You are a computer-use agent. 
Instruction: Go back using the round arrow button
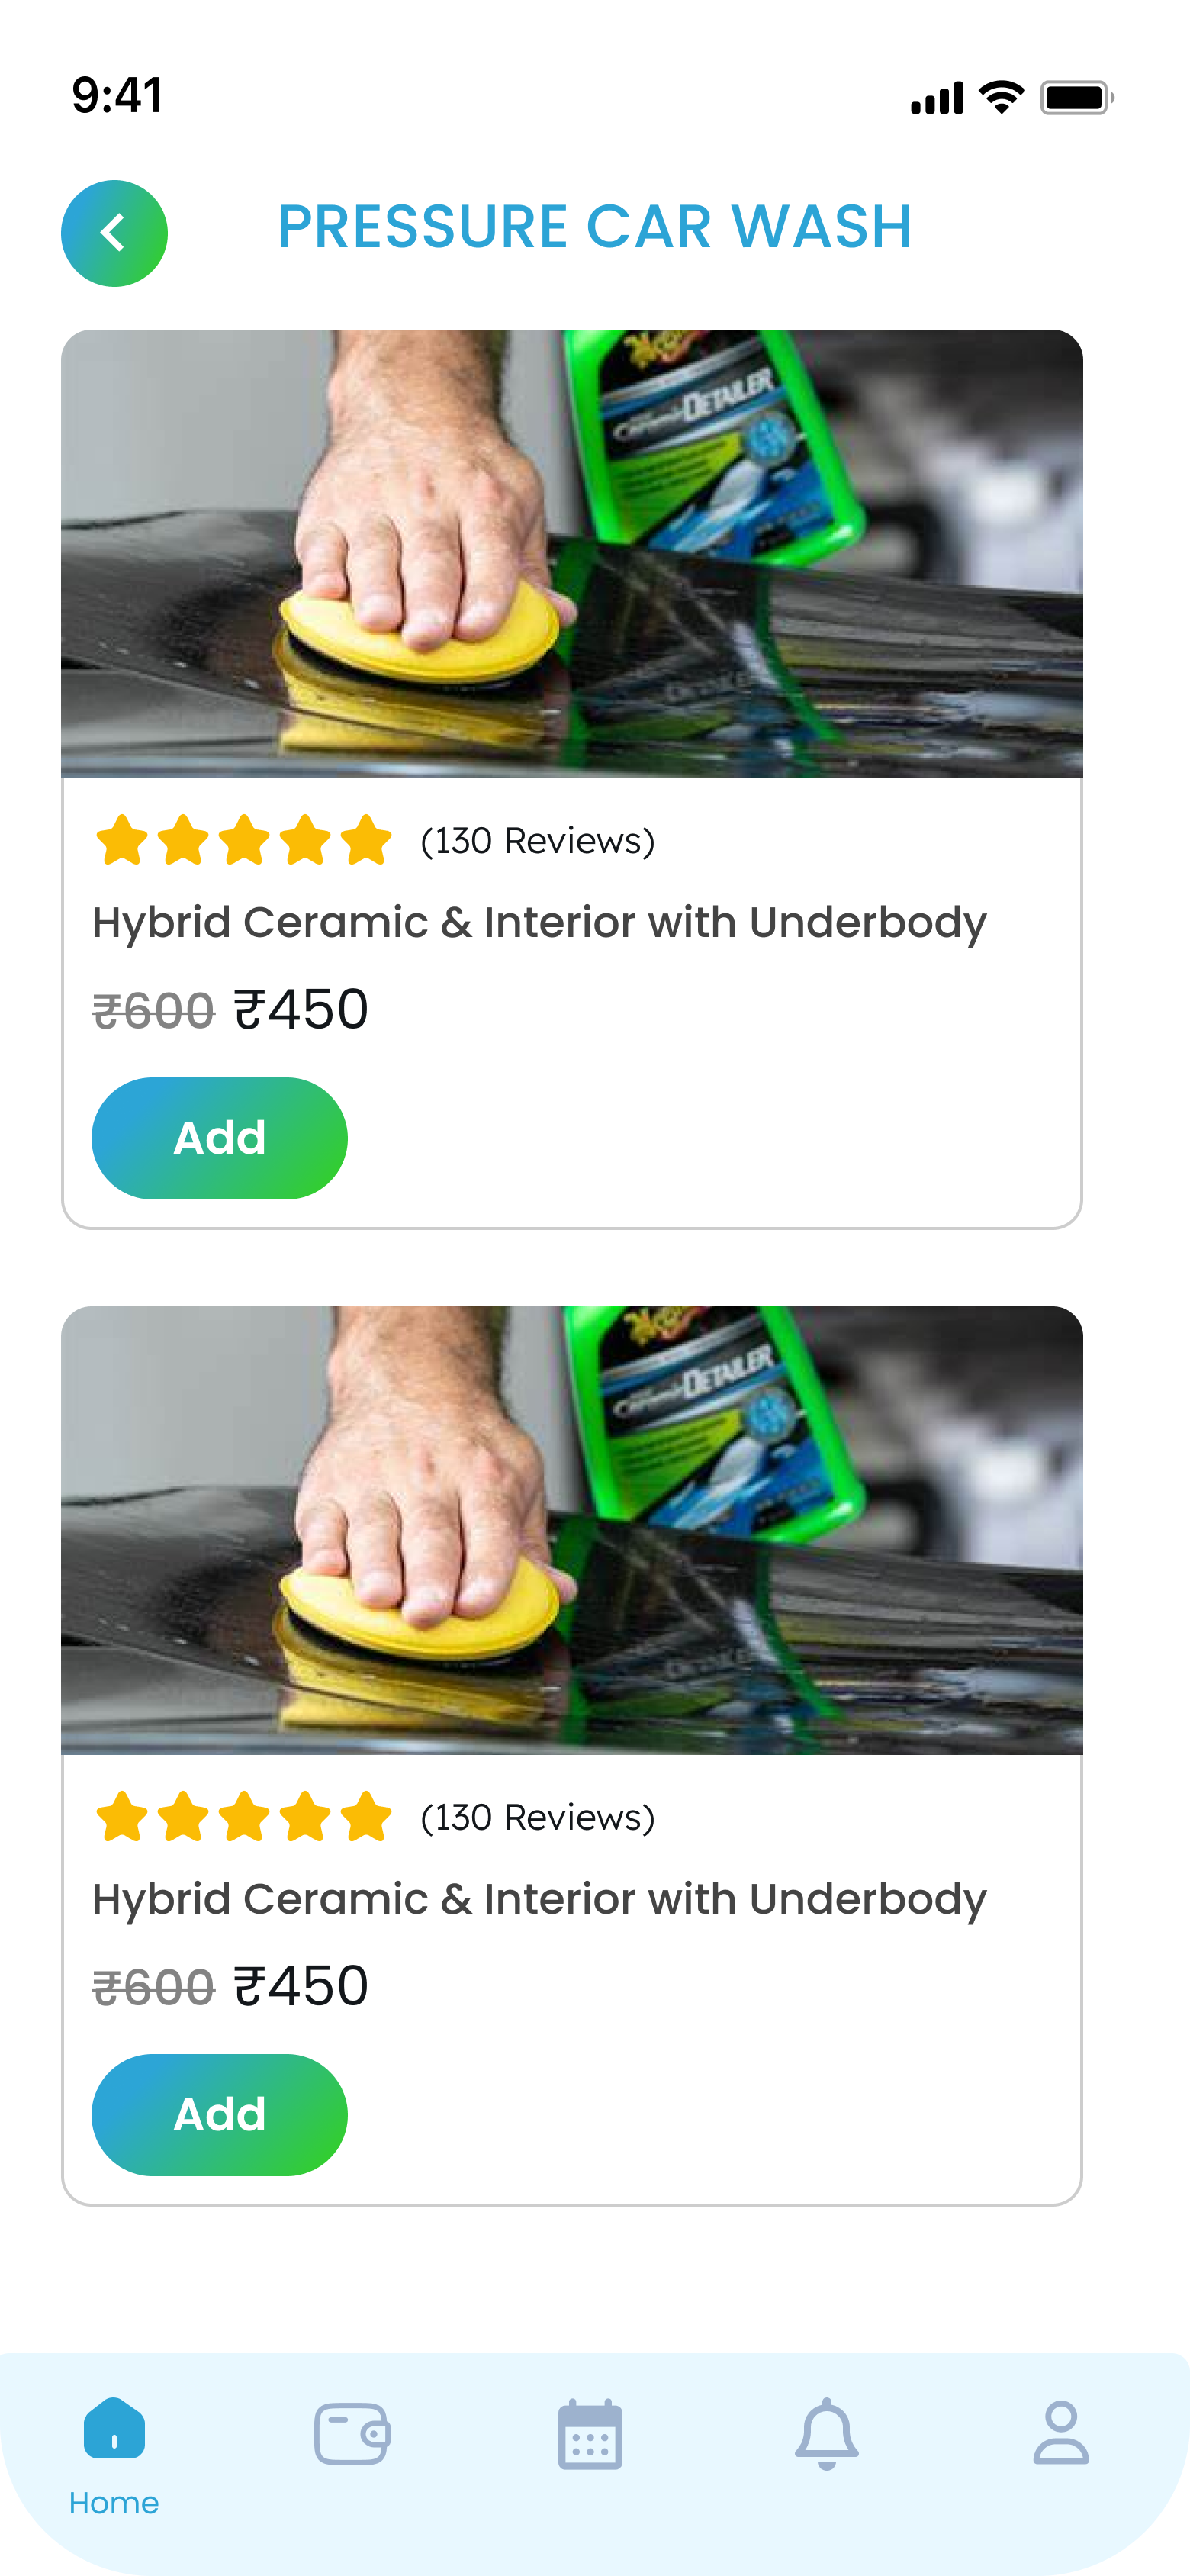click(x=114, y=233)
